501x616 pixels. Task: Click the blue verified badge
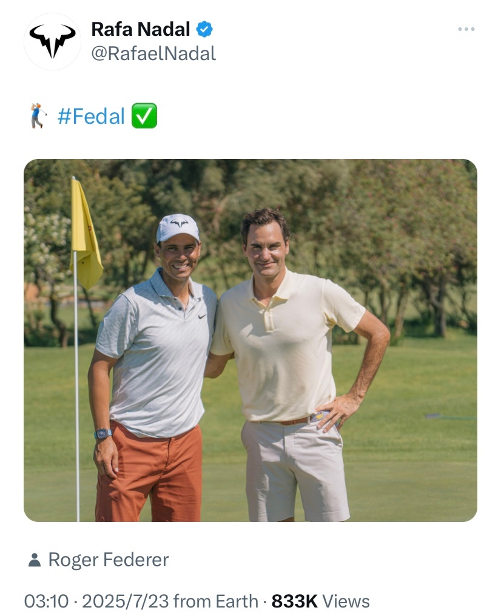pos(204,30)
